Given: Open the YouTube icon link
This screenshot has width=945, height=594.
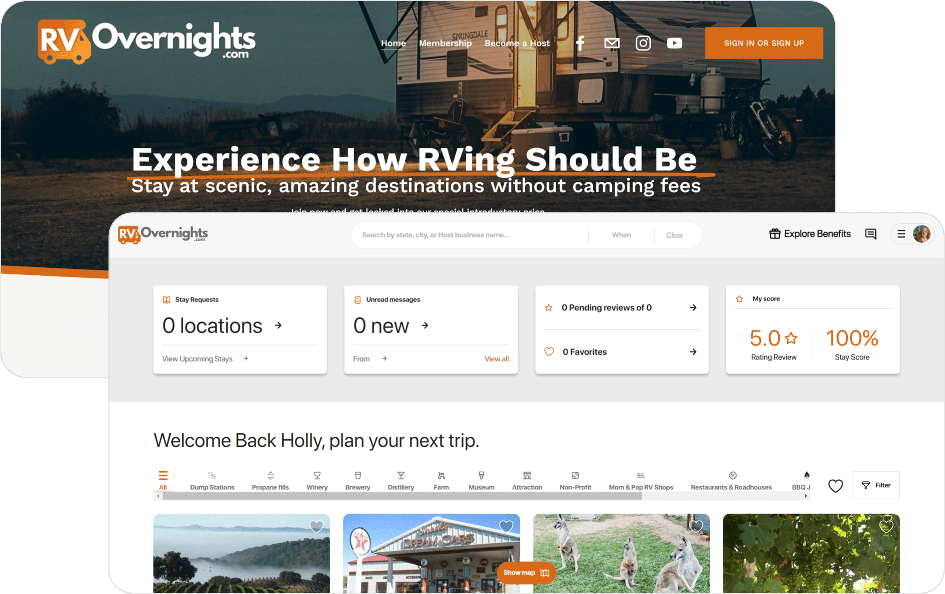Looking at the screenshot, I should (x=674, y=43).
